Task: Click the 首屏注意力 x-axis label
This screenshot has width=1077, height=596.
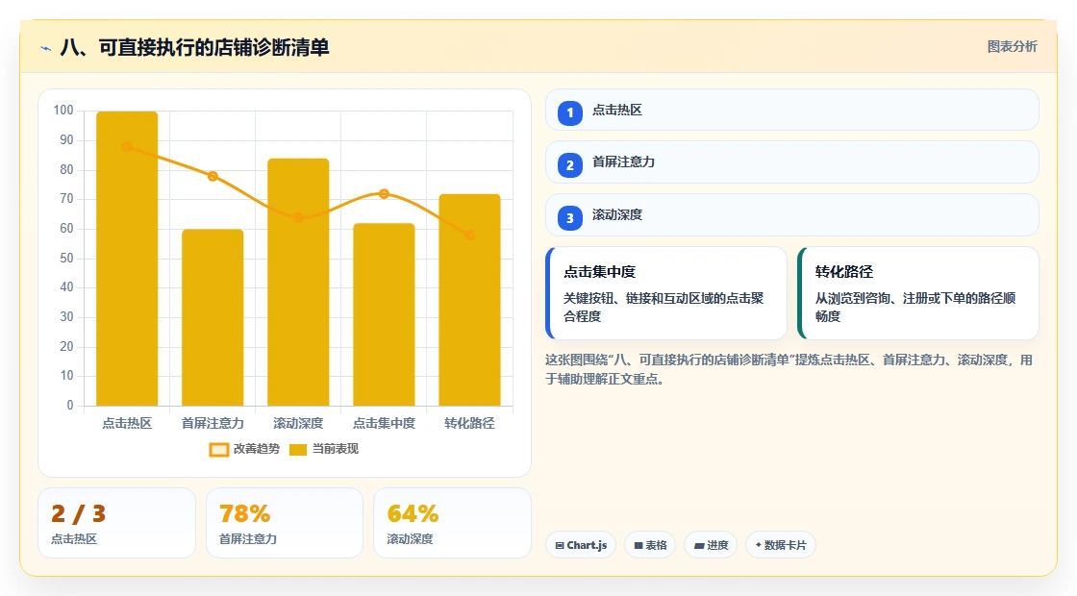Action: tap(213, 424)
